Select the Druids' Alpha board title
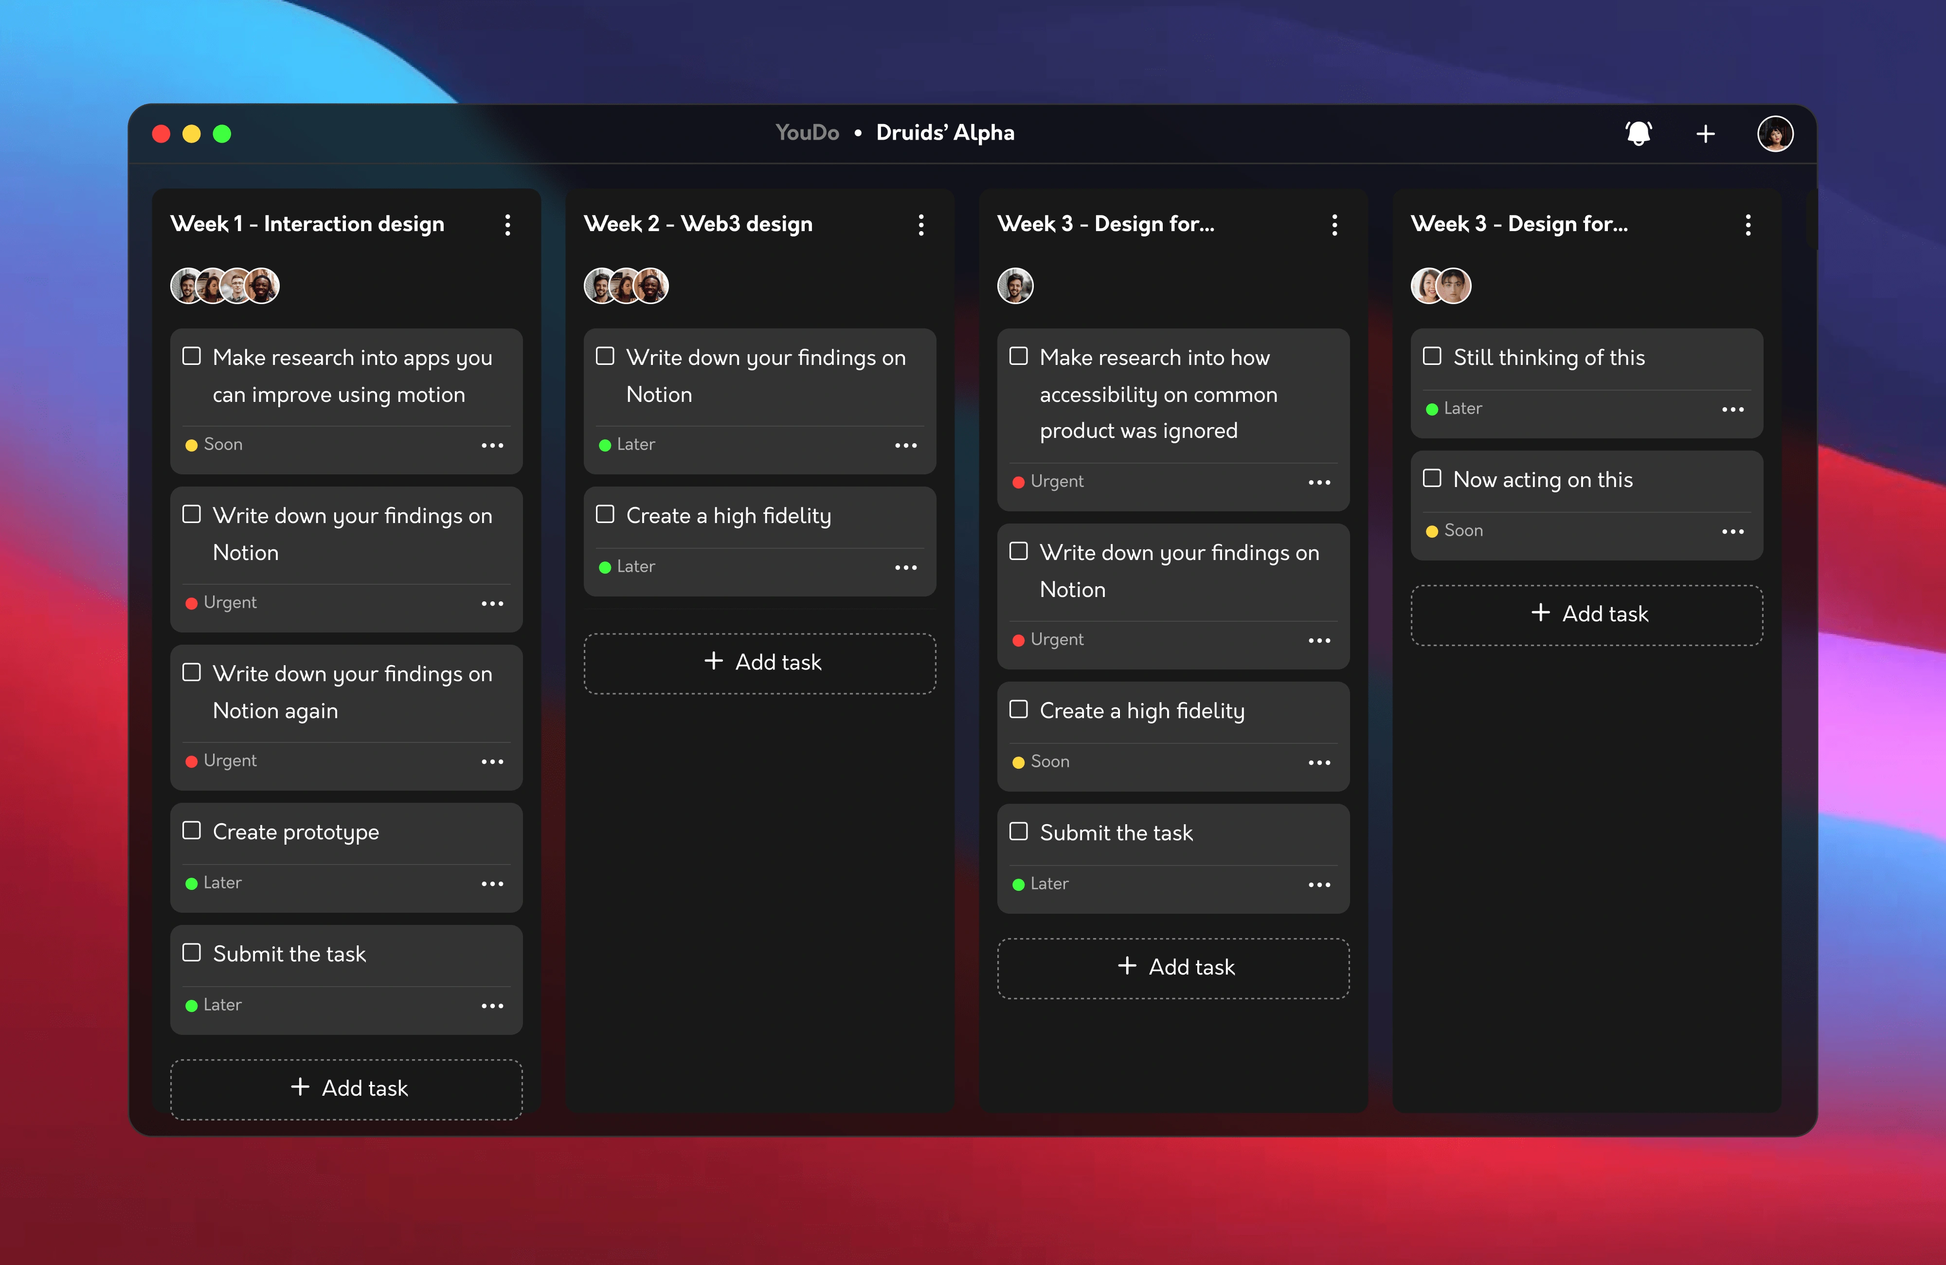The image size is (1946, 1265). click(x=945, y=132)
